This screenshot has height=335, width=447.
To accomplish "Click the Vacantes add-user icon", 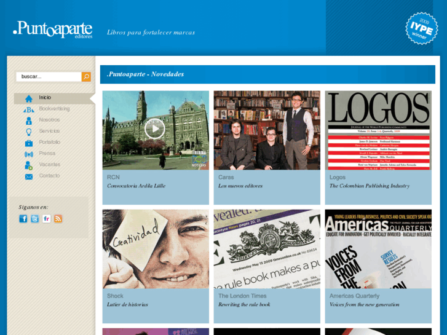I will (29, 165).
